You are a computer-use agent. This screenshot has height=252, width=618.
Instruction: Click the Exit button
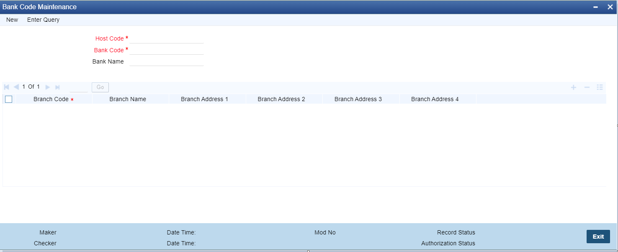click(x=598, y=237)
